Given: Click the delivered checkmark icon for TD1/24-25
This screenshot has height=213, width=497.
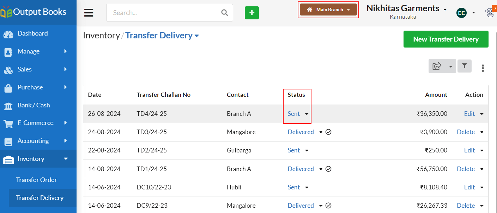Looking at the screenshot, I should (x=328, y=169).
